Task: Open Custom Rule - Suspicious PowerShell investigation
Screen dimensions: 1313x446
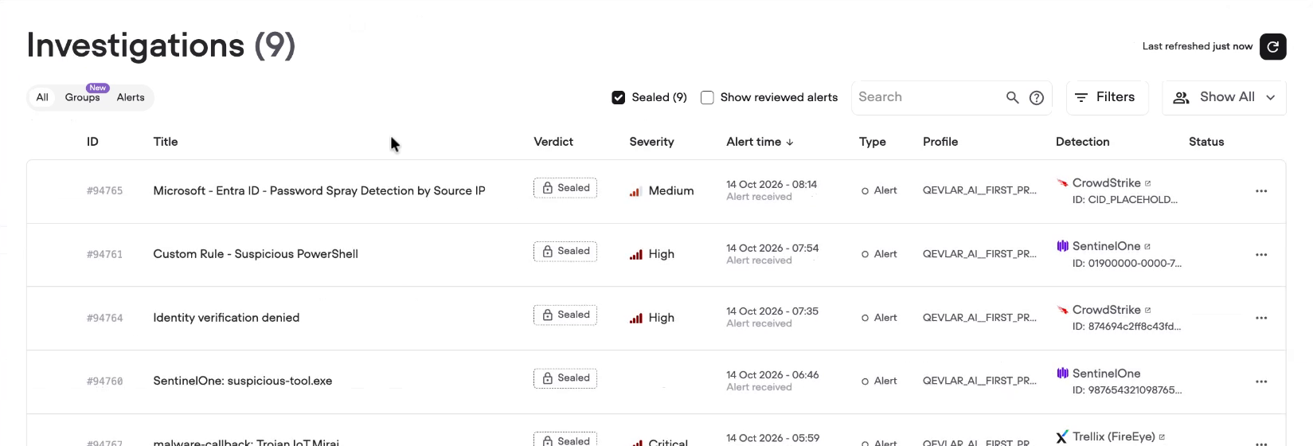Action: [x=256, y=254]
